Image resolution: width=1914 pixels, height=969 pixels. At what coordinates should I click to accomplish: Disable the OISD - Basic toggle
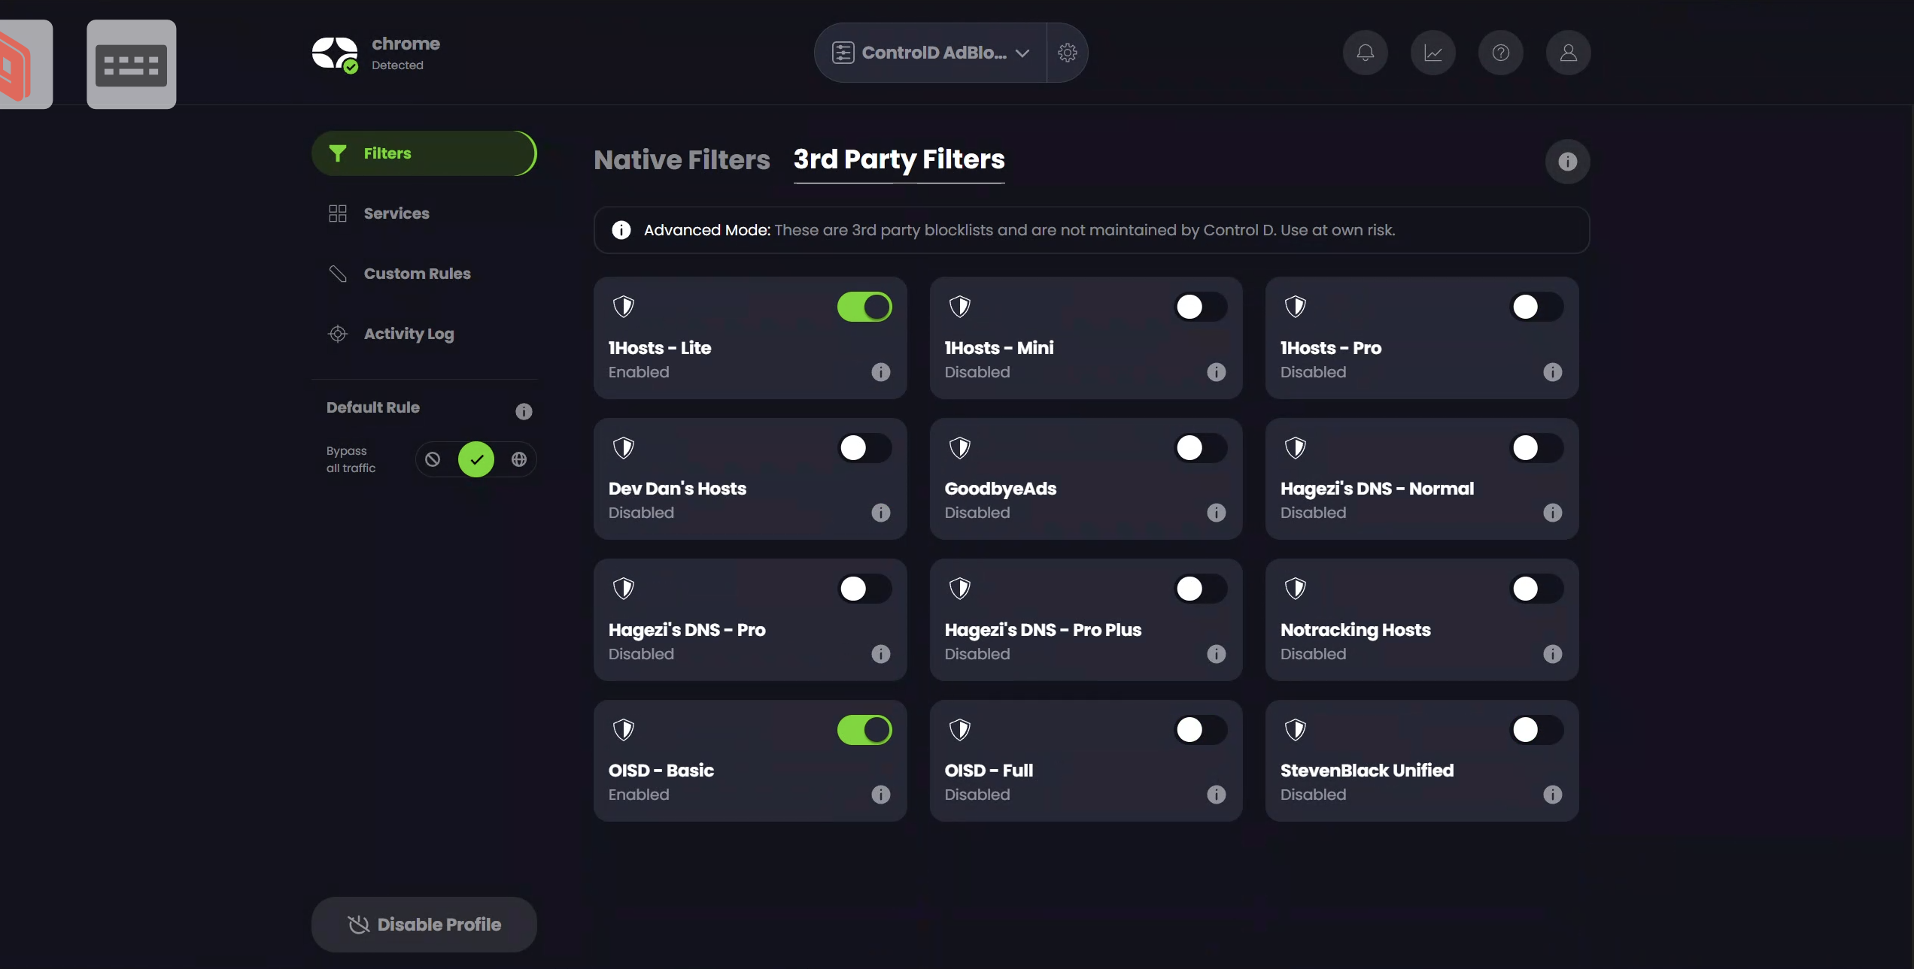coord(864,730)
